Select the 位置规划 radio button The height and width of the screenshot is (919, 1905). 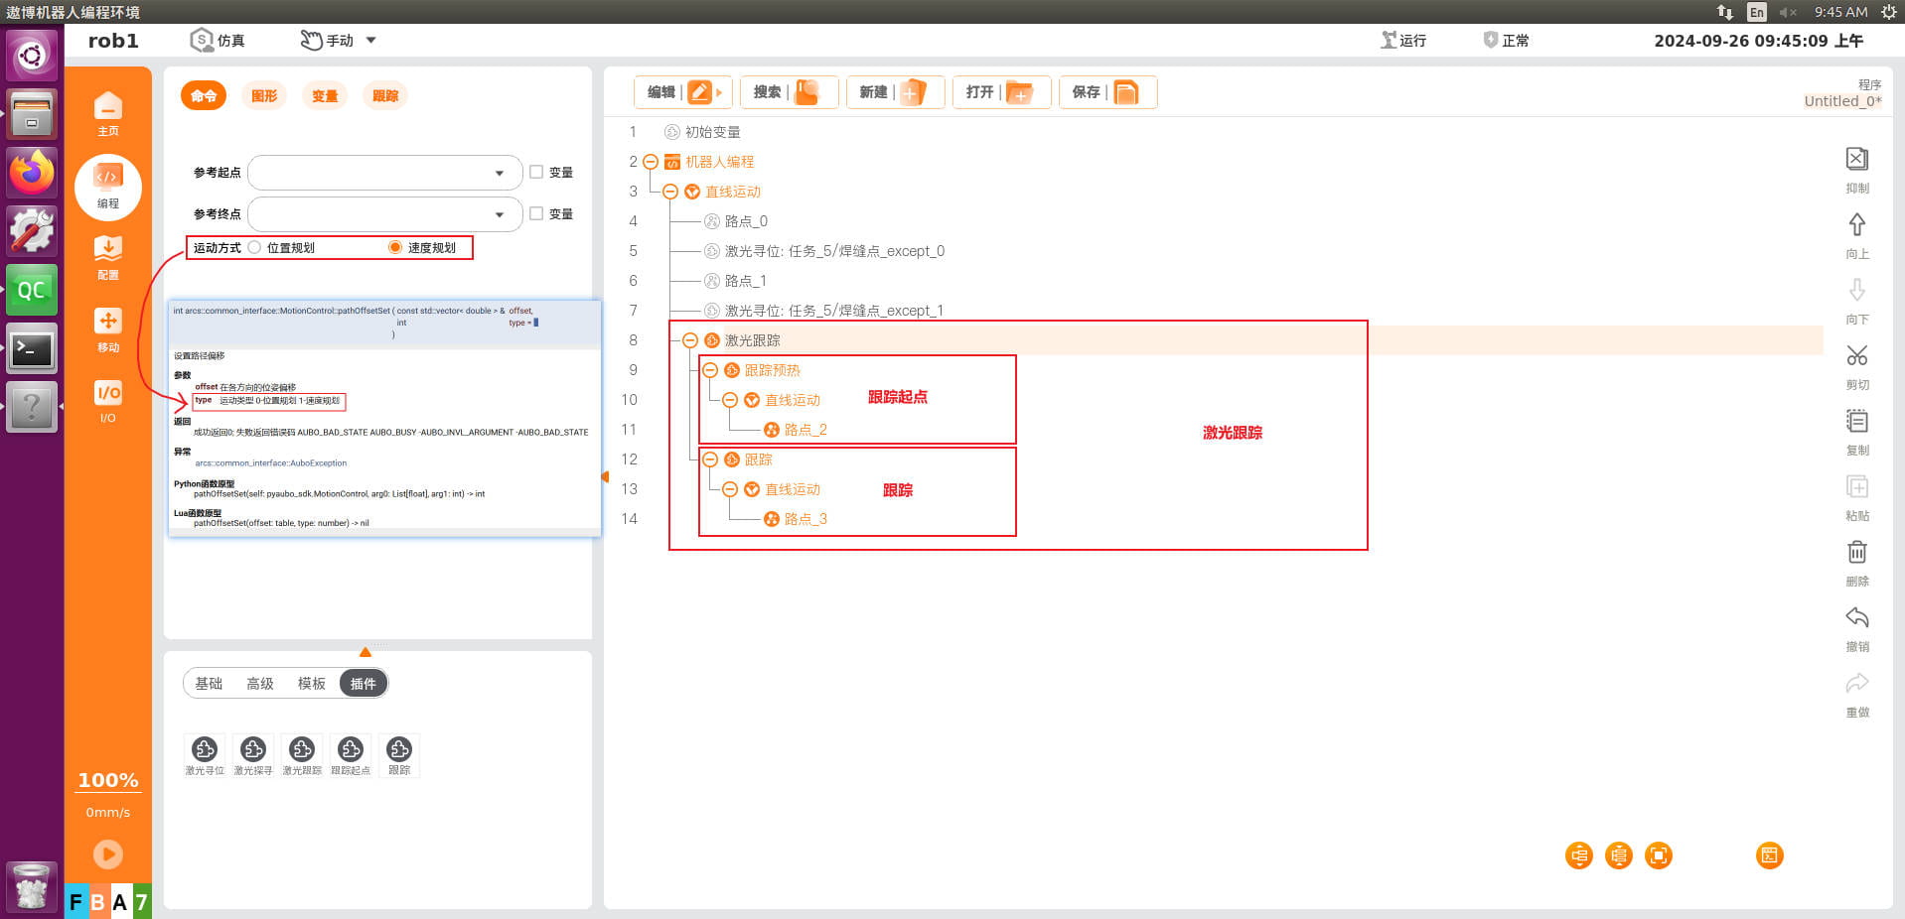254,247
